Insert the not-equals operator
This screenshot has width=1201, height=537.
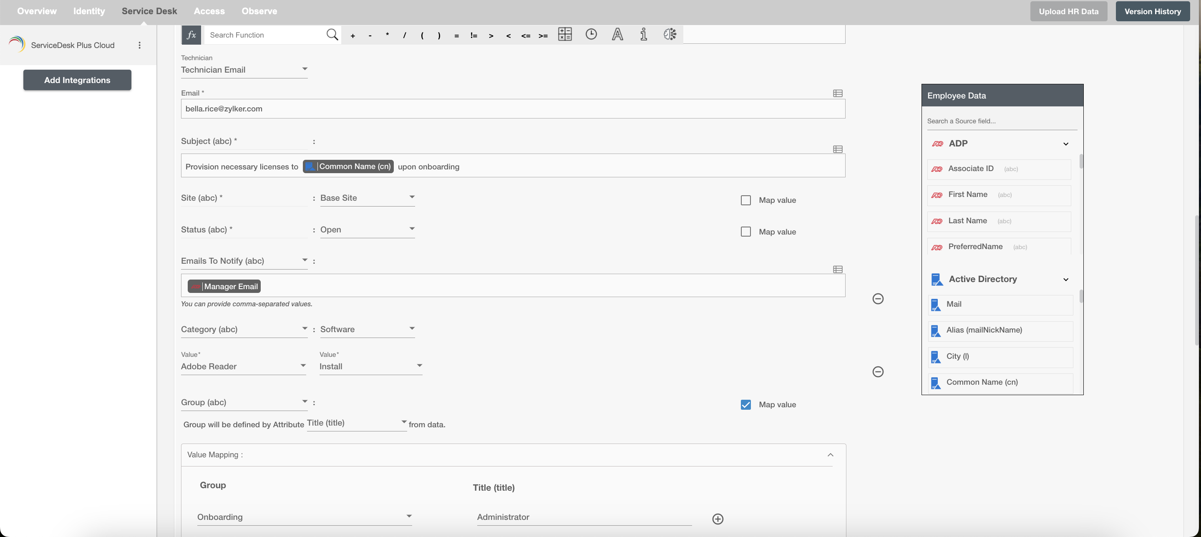[x=474, y=35]
